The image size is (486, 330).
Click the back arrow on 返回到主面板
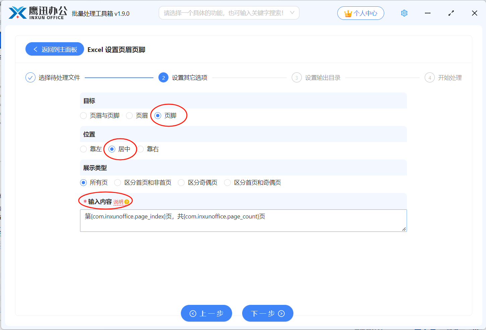36,49
